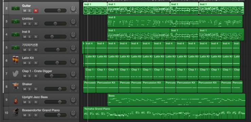
Task: Click the Boesendorfer Grand Piano pan knob
Action: tap(73, 113)
